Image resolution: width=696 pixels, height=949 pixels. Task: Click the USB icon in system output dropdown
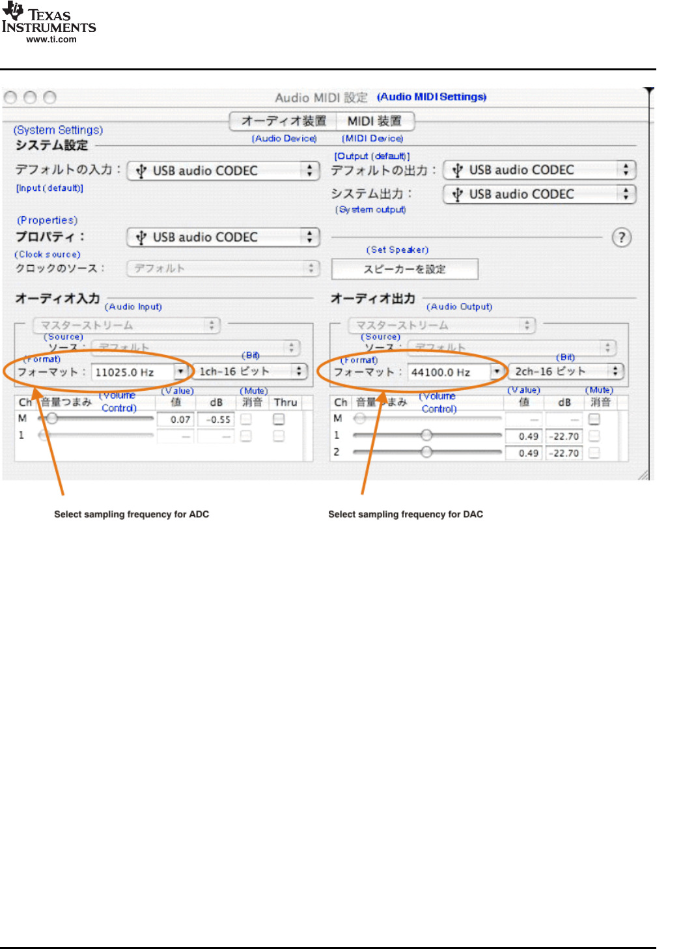(x=457, y=195)
